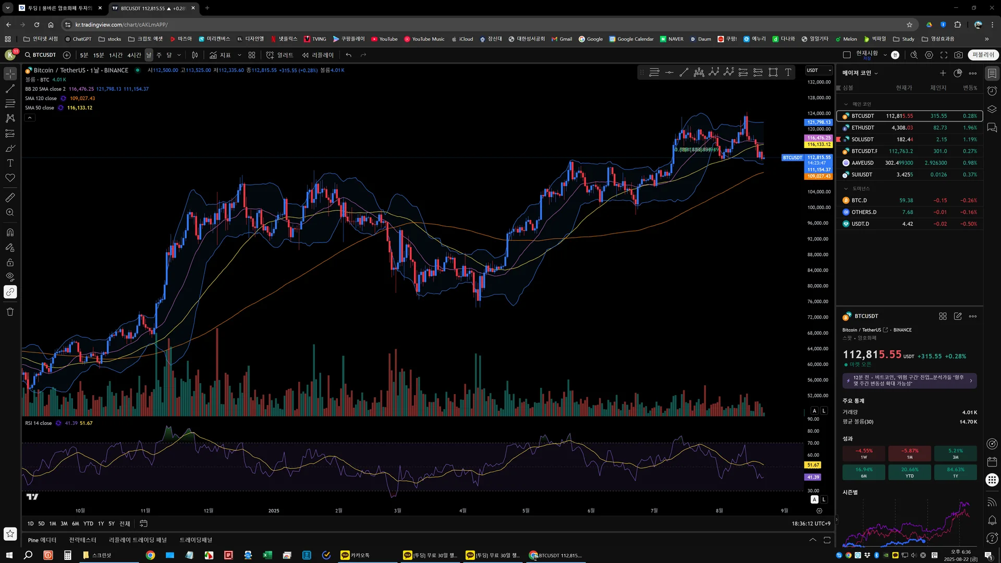Viewport: 1001px width, 563px height.
Task: Set chart range to 1Y
Action: pos(101,523)
